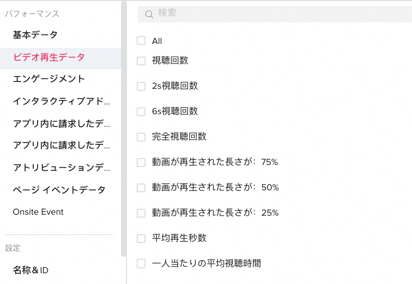Screen dimensions: 412x284
Task: Check the 完全視聴回数 option
Action: (x=141, y=137)
